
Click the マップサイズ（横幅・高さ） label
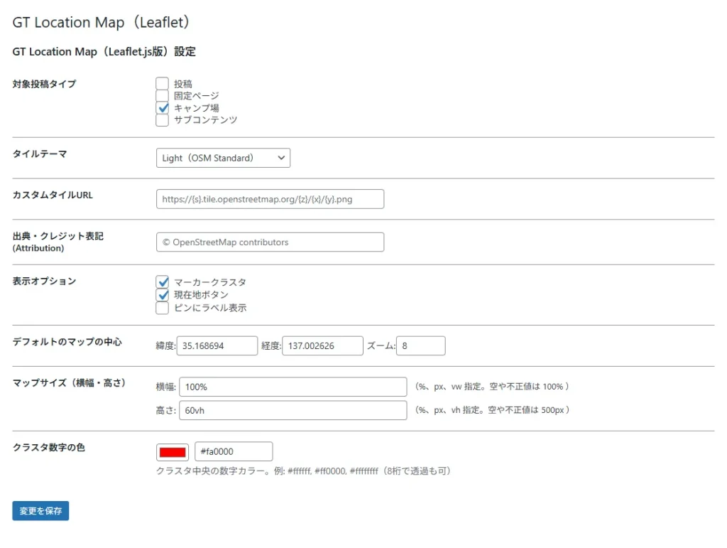[69, 383]
